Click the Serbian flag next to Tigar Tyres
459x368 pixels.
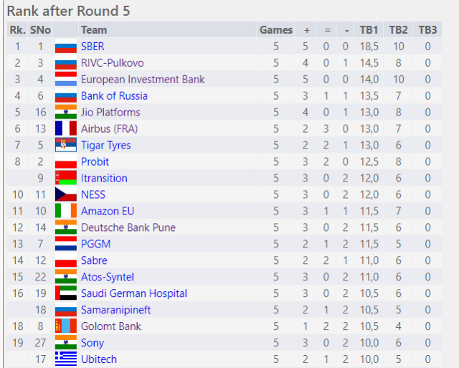[66, 145]
